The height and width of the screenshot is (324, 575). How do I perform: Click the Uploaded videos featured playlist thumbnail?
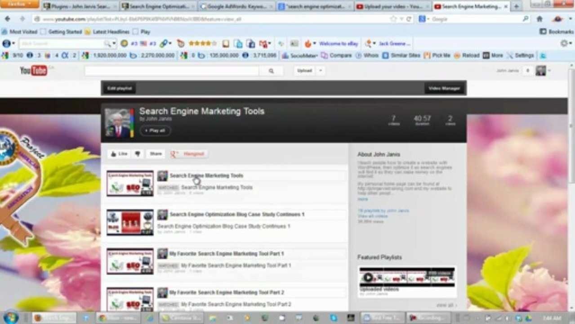coord(407,277)
